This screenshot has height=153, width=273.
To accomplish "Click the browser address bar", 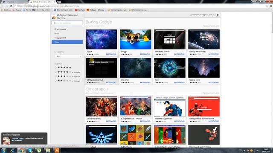I will click(139, 6).
